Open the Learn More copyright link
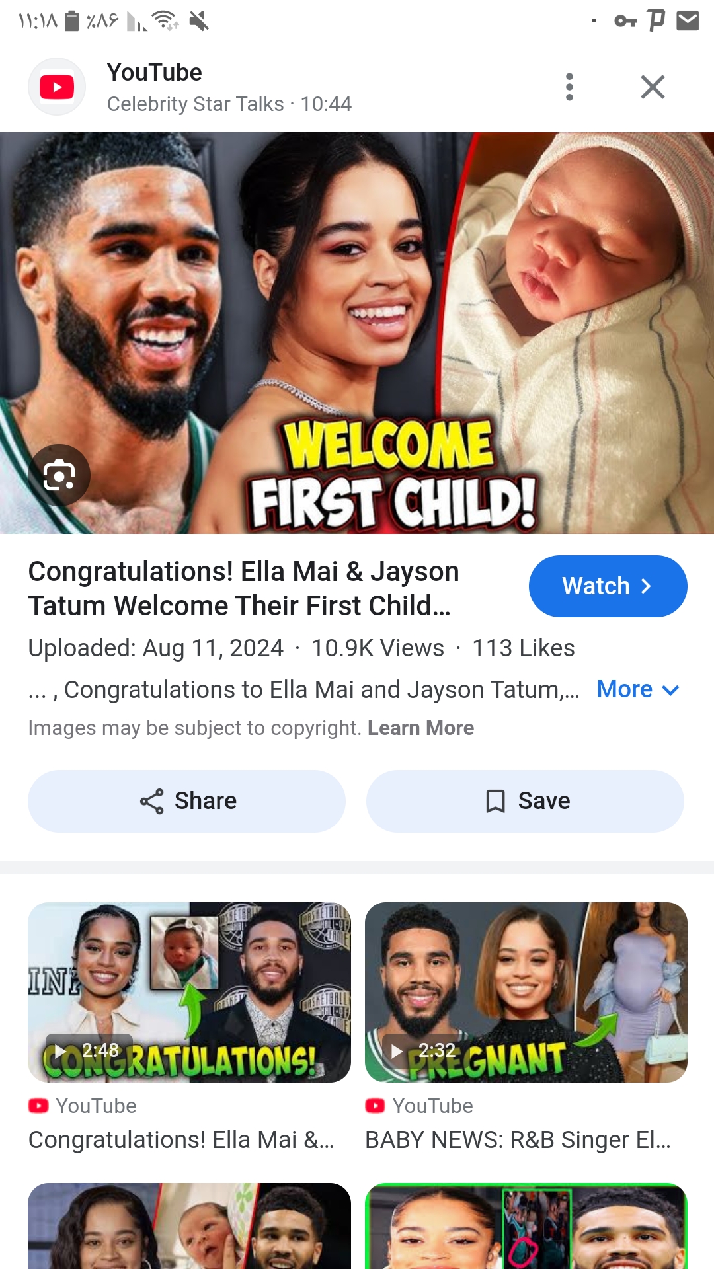The image size is (714, 1269). [420, 728]
